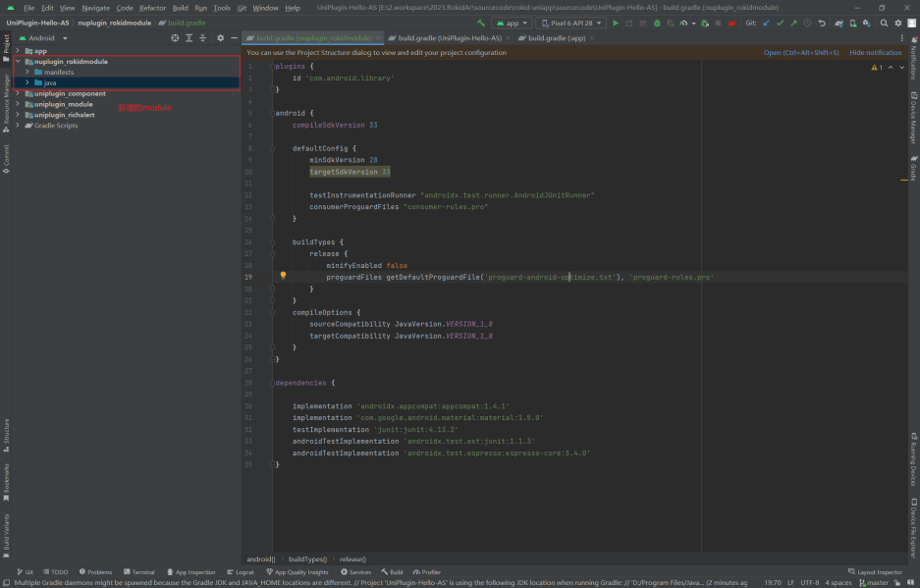Viewport: 920px width, 588px height.
Task: Open Project panel options gear icon
Action: [221, 37]
